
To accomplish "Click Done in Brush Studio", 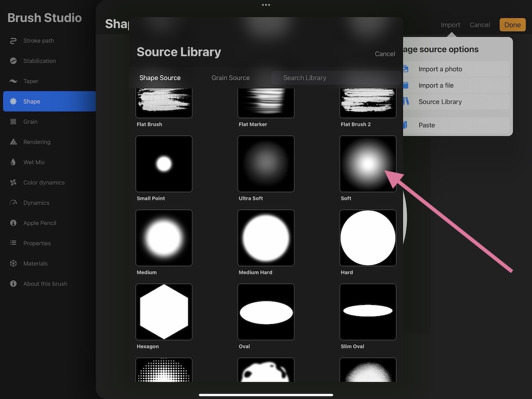I will (x=512, y=25).
